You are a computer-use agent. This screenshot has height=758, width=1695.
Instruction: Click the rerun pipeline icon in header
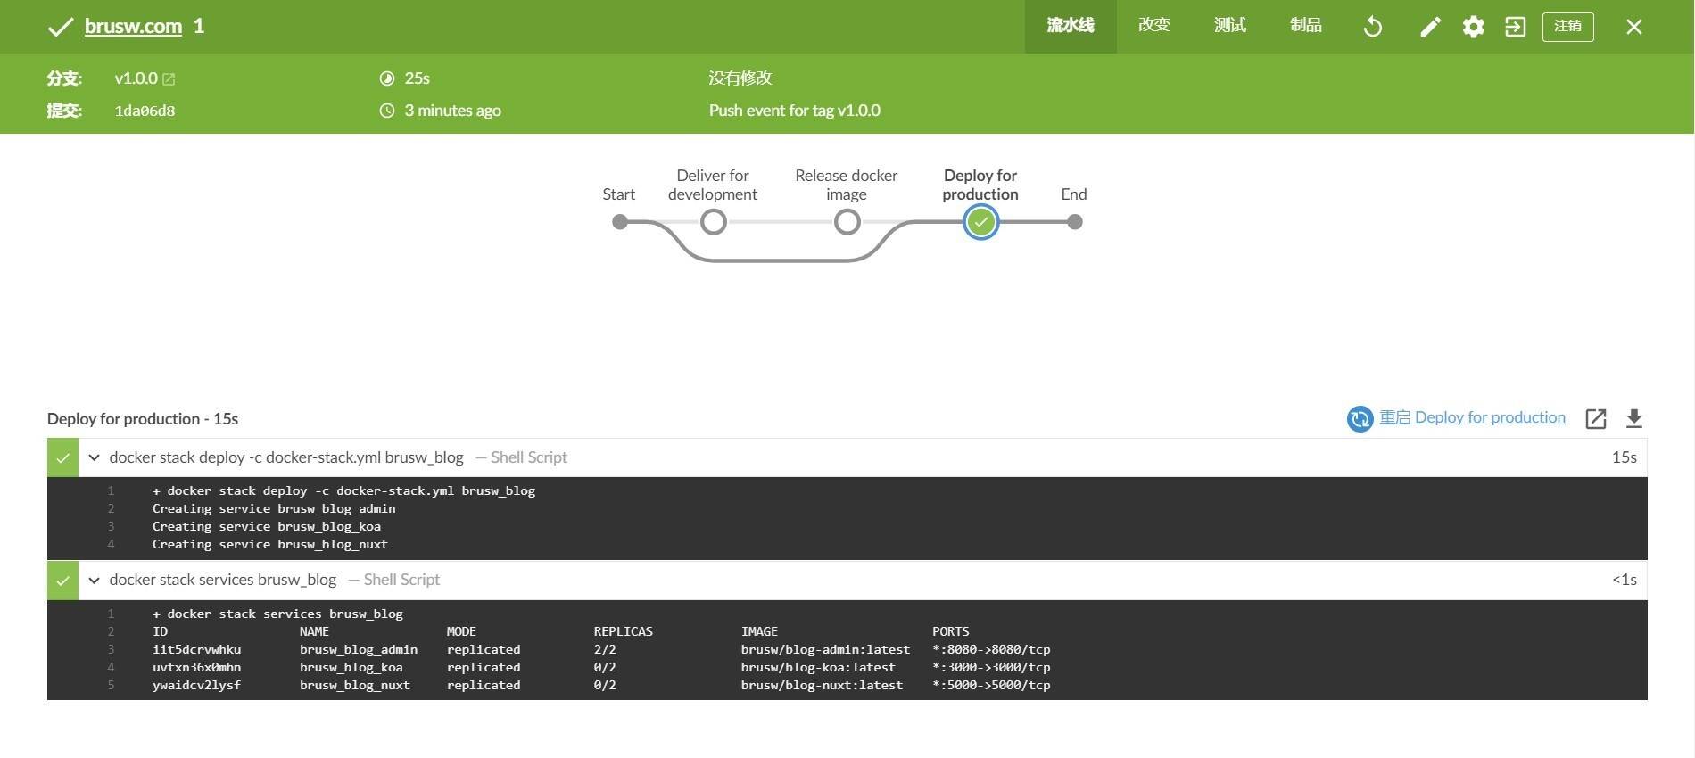click(1373, 27)
